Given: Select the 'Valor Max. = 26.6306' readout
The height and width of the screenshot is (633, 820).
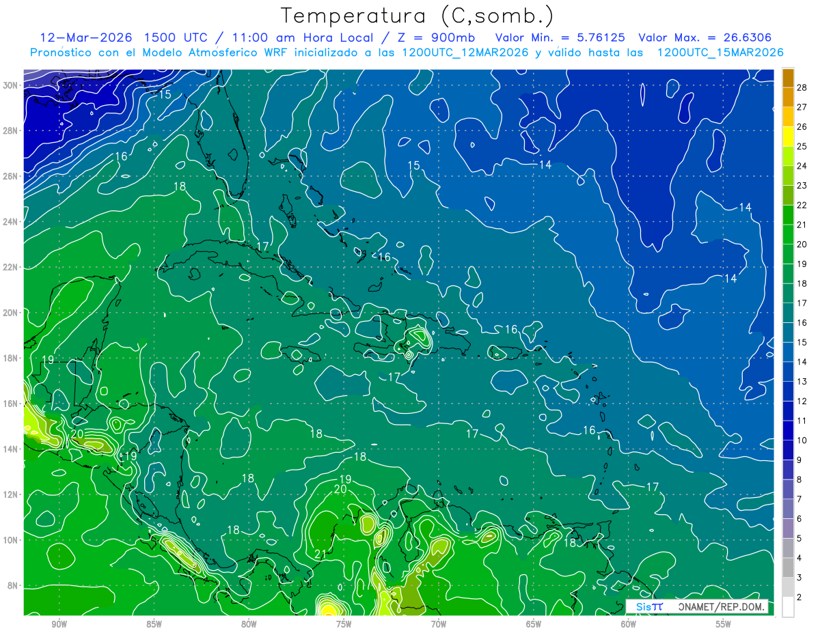Looking at the screenshot, I should pyautogui.click(x=705, y=38).
